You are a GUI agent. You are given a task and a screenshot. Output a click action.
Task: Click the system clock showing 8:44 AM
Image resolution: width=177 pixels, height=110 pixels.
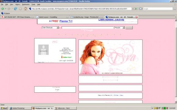[172, 108]
